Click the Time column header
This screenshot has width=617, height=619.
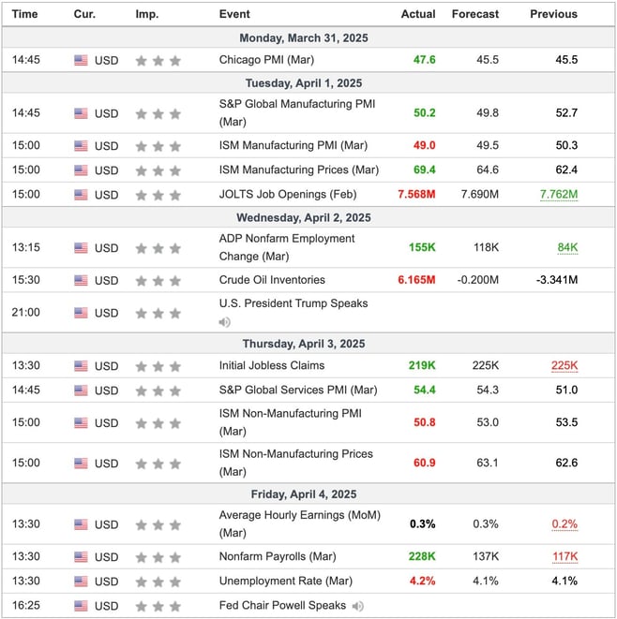pos(25,14)
